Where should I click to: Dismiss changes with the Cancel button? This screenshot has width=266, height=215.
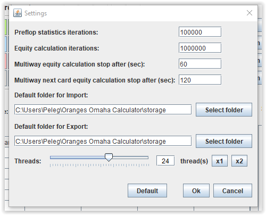coord(232,191)
